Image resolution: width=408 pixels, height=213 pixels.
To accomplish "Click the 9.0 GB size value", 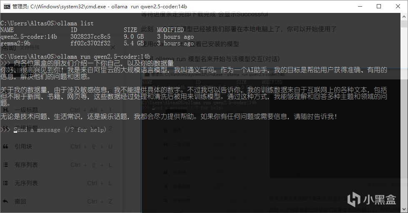I will click(x=134, y=37).
